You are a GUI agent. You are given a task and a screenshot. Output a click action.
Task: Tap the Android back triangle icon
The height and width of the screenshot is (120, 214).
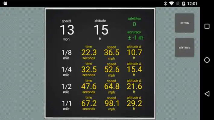207,94
